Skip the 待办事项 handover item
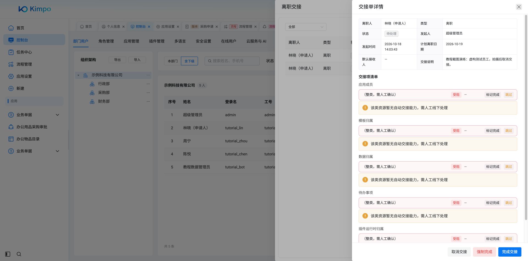 click(x=508, y=203)
